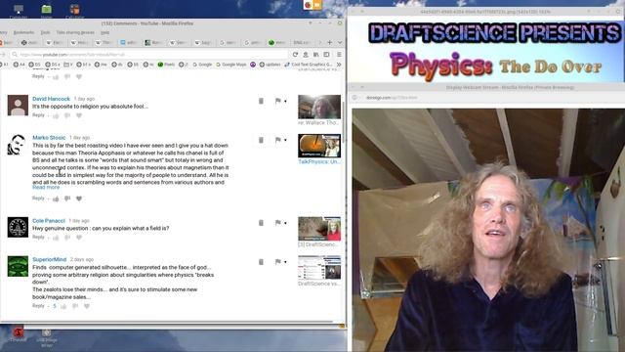The image size is (625, 352).
Task: Open the Bookmarks menu
Action: [23, 32]
